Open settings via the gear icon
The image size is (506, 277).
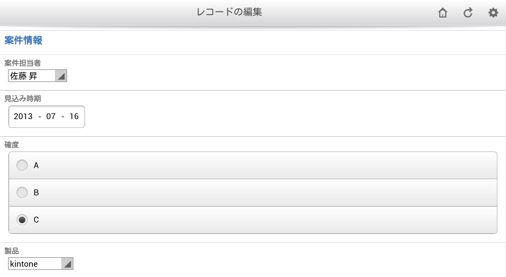pyautogui.click(x=493, y=13)
